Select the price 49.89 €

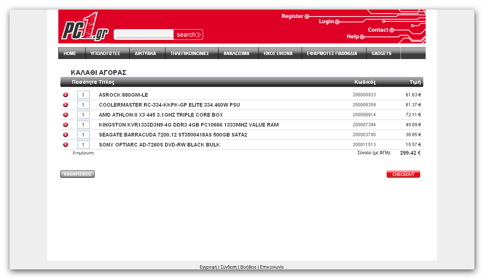coord(413,125)
